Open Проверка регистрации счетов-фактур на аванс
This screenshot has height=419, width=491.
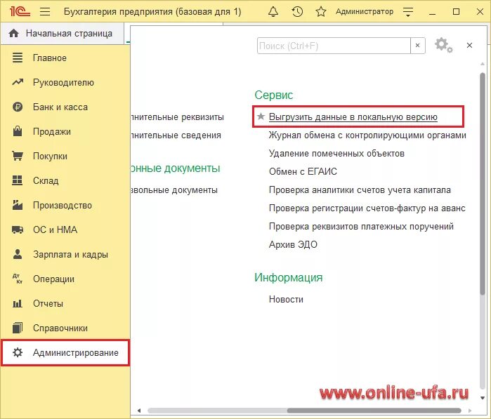367,208
